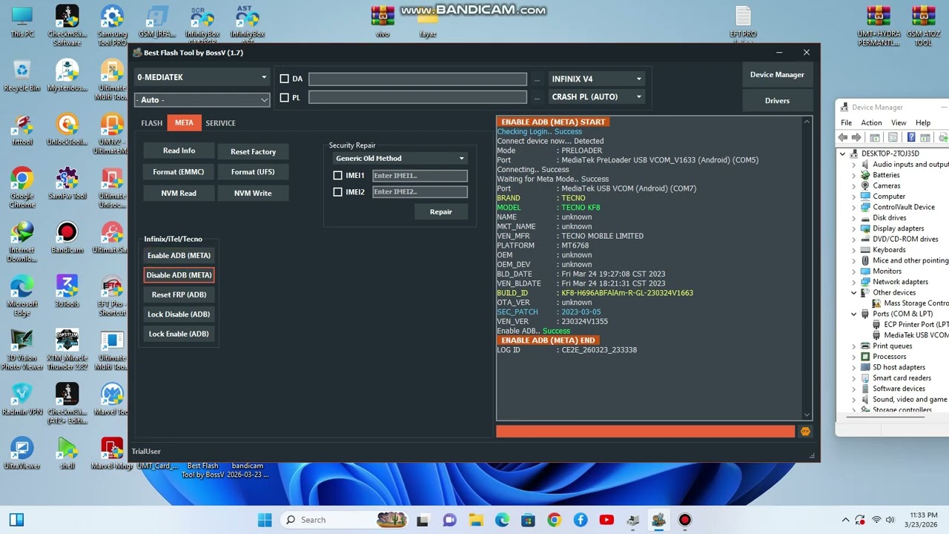Viewport: 949px width, 534px height.
Task: Open the UnlockTool desktop icon
Action: 67,130
